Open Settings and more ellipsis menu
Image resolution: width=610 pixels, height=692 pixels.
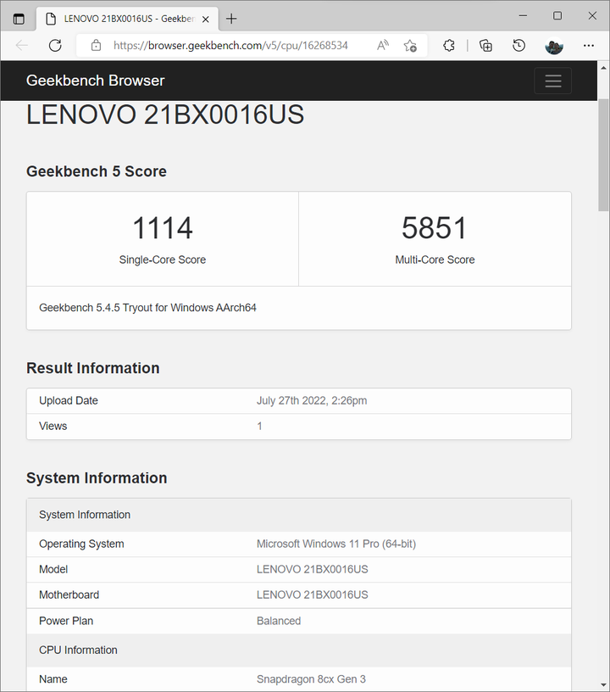pos(589,46)
